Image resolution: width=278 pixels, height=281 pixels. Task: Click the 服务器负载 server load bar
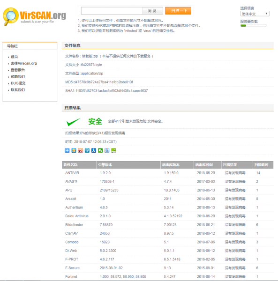click(x=254, y=26)
